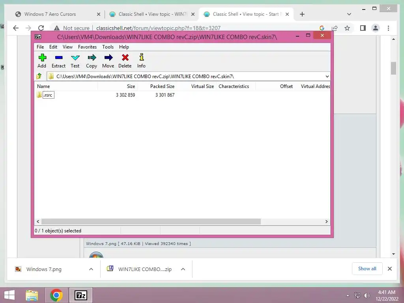This screenshot has height=303, width=404.
Task: Expand the 7-Zip address path dropdown
Action: coord(327,76)
